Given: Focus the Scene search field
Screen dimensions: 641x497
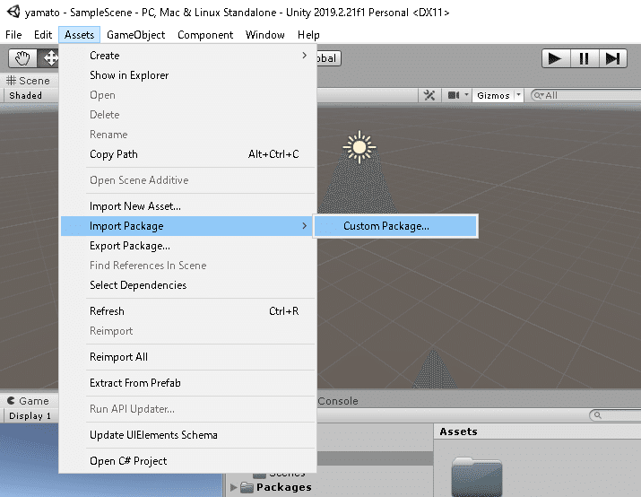Looking at the screenshot, I should click(586, 95).
